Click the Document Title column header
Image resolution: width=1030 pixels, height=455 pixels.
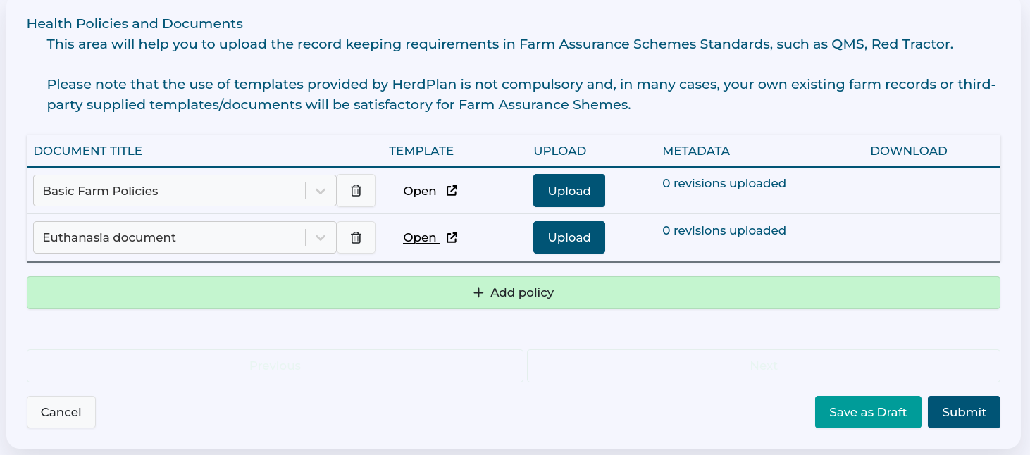[x=88, y=151]
